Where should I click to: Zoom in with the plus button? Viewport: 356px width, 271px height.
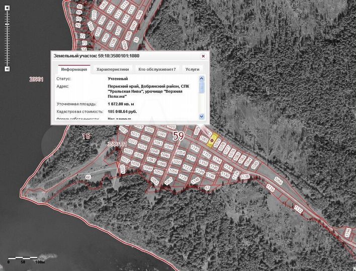pyautogui.click(x=7, y=9)
